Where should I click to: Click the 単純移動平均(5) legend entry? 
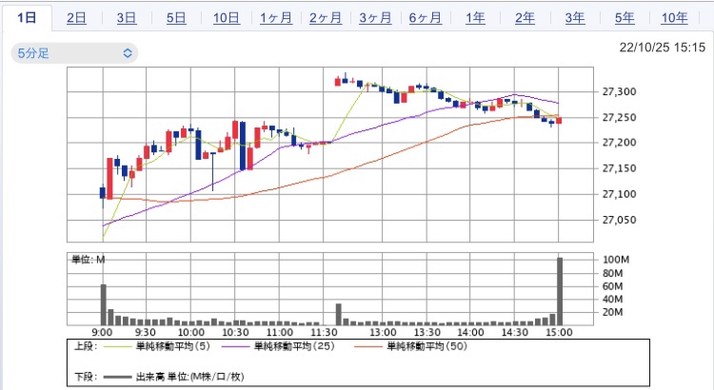coord(173,346)
